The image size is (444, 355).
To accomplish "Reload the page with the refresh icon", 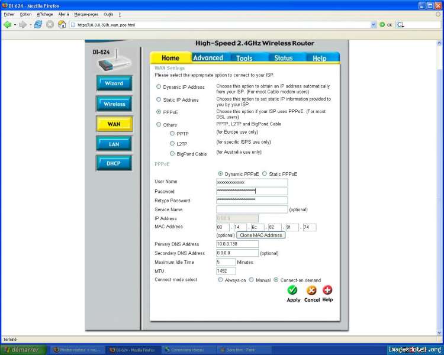I will coord(38,25).
